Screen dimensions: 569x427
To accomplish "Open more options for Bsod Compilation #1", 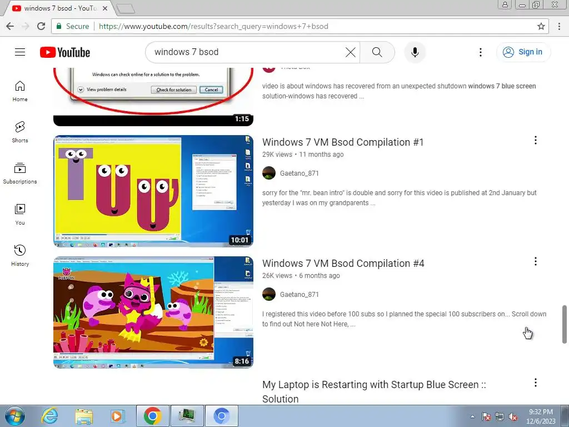I will click(535, 140).
